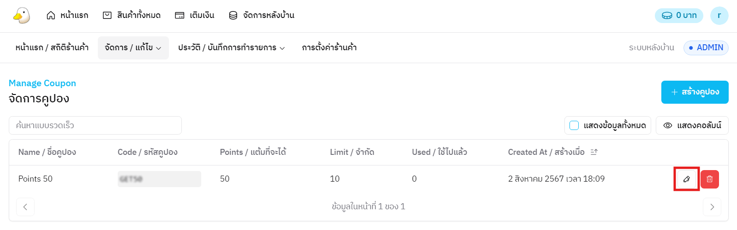Expand the จัดการ / แก้ไข dropdown
Image resolution: width=737 pixels, height=230 pixels.
pos(133,47)
